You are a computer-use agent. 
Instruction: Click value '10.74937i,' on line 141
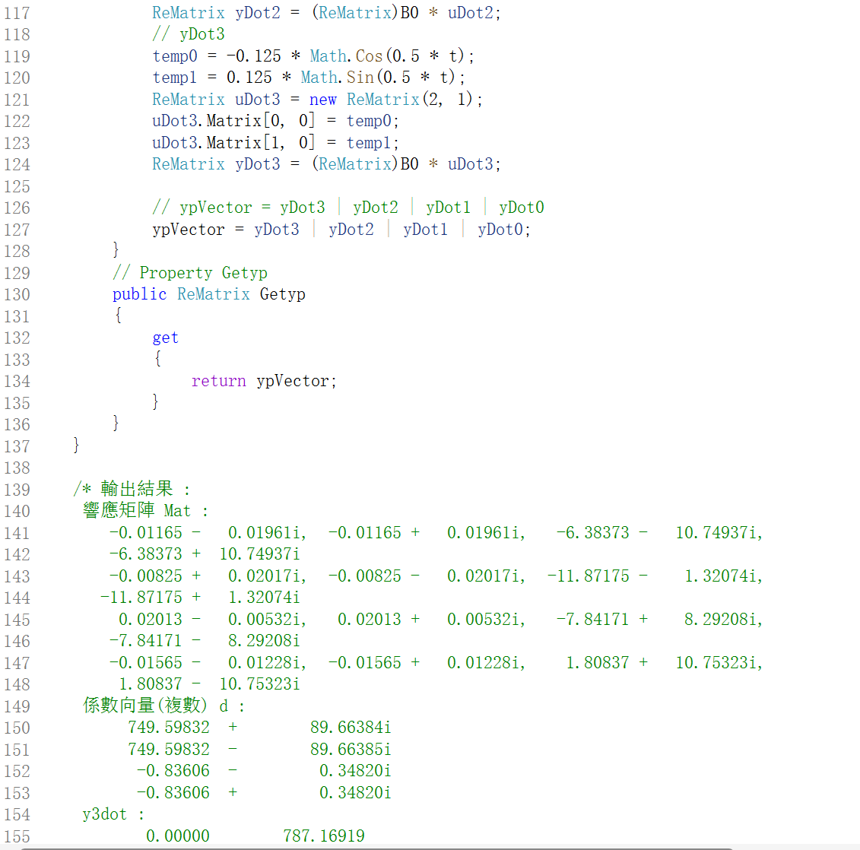point(719,532)
